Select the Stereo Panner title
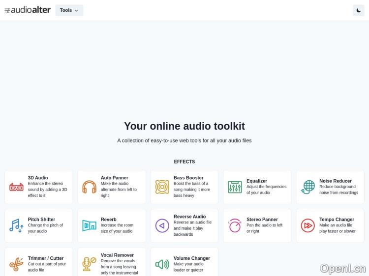The image size is (369, 276). (x=262, y=220)
